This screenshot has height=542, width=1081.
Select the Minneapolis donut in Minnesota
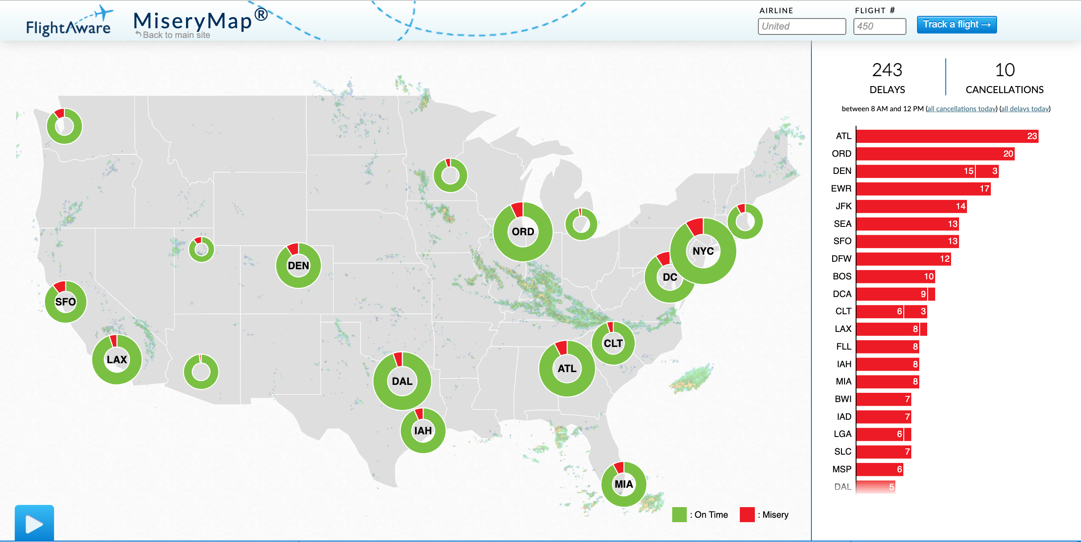450,175
